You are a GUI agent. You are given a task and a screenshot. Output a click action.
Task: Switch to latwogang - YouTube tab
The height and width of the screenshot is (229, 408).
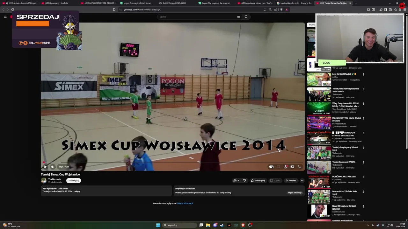point(59,3)
